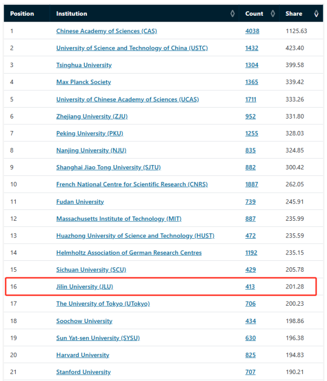Viewport: 327px width, 381px height.
Task: Sort table by Count column arrows
Action: pos(273,14)
